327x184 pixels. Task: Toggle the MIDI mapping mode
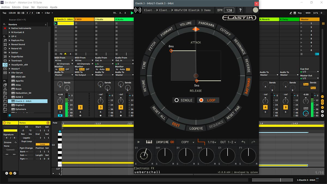pos(308,13)
